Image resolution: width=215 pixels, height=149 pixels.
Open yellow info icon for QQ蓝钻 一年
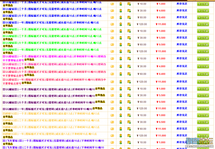112,24
